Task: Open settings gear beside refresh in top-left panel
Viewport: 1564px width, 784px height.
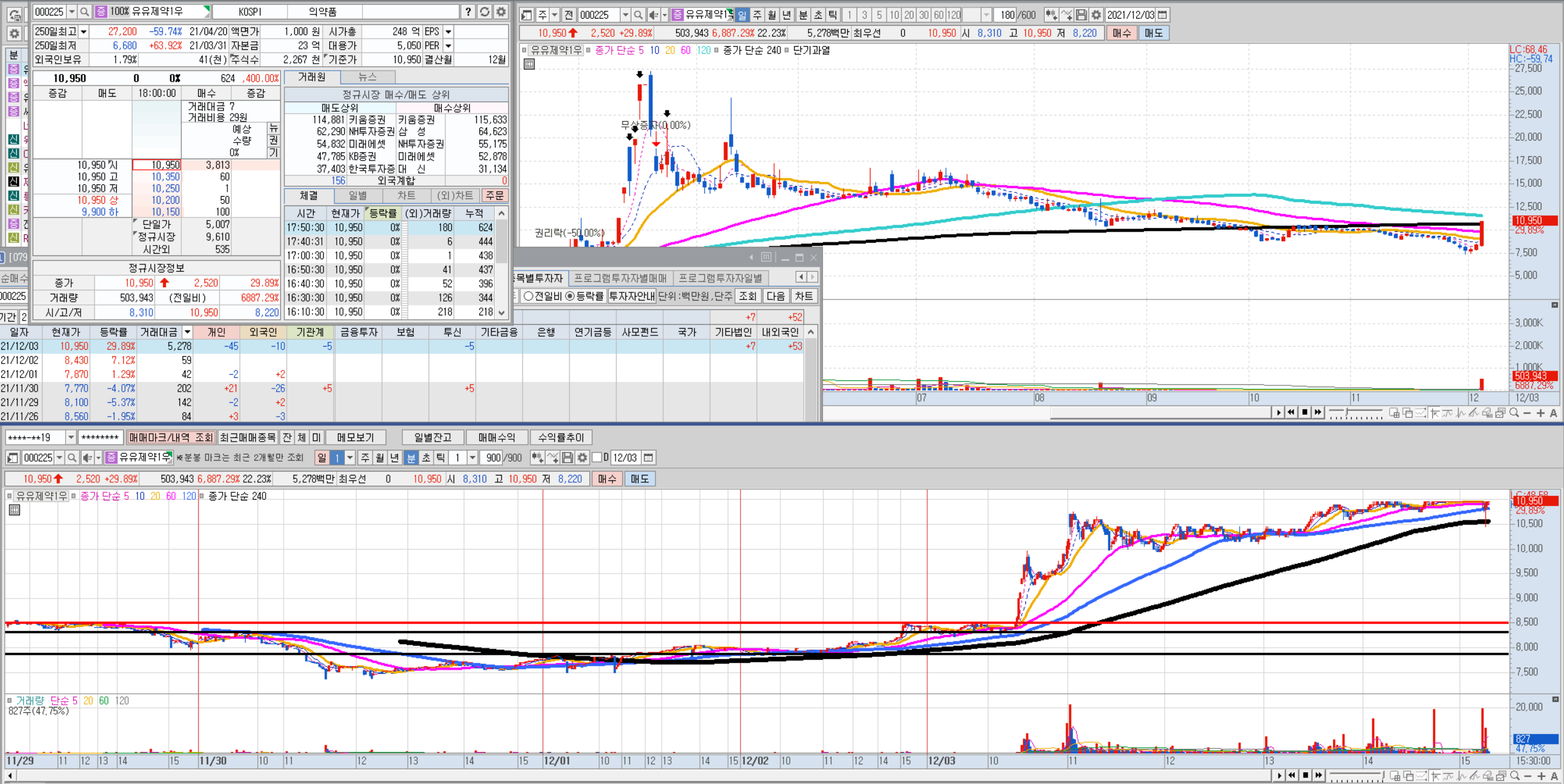Action: [501, 12]
